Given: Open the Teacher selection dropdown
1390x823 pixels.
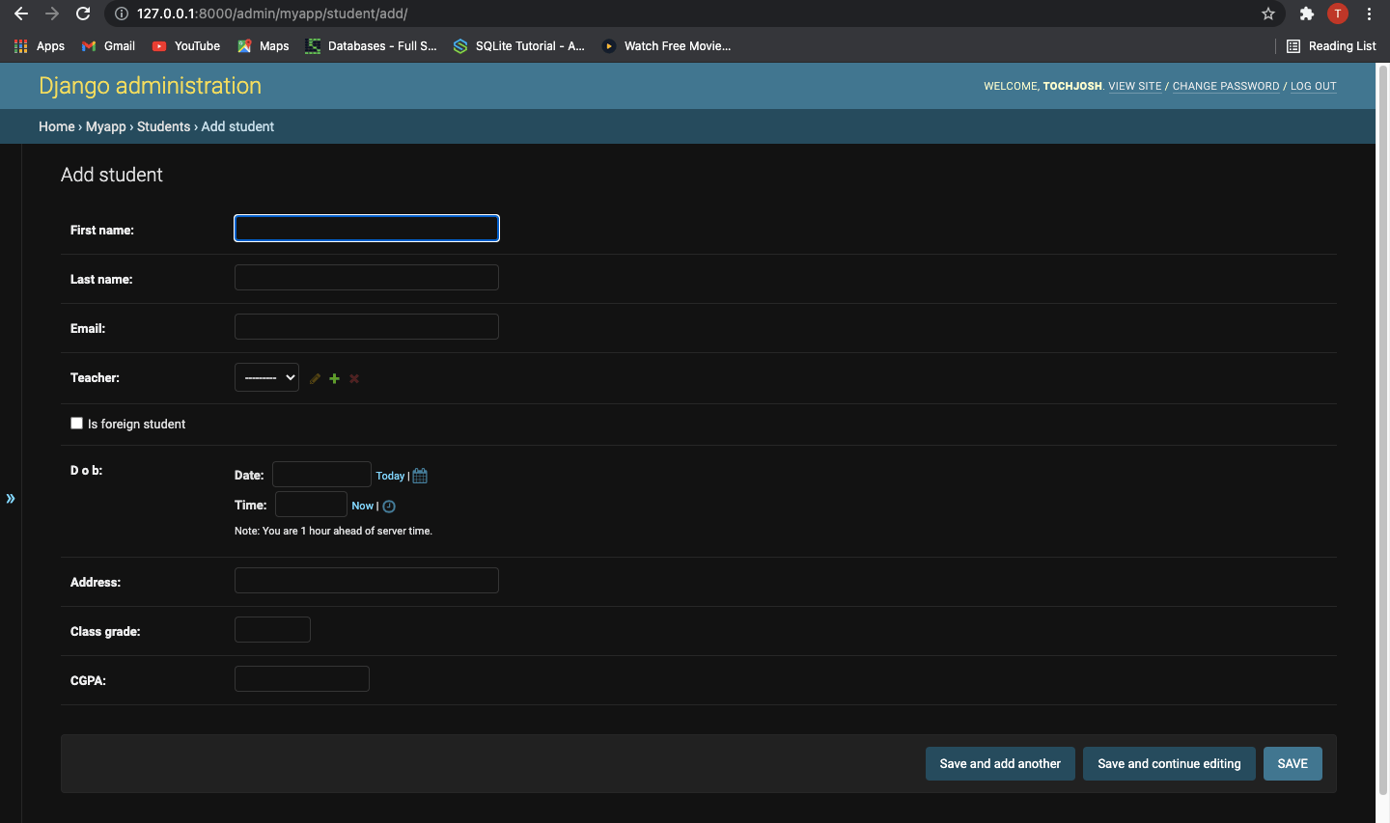Looking at the screenshot, I should click(266, 377).
